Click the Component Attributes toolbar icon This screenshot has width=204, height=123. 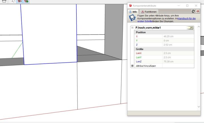tap(26, 1)
